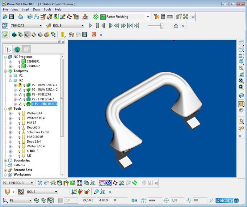Step back in the simulation
The width and height of the screenshot is (247, 207).
(103, 26)
